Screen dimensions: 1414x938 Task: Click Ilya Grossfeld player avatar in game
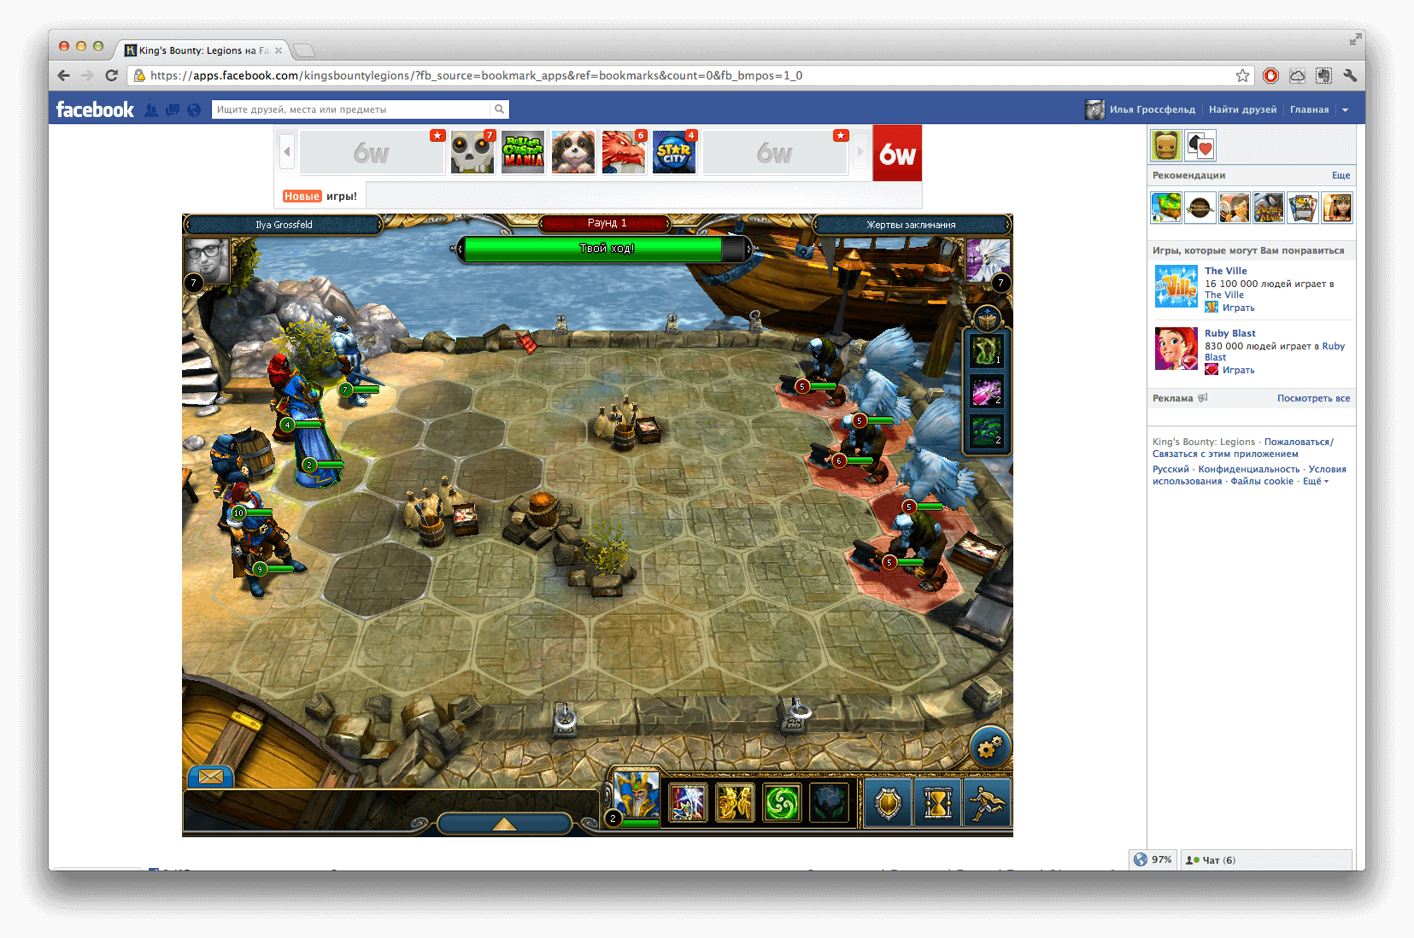coord(208,260)
